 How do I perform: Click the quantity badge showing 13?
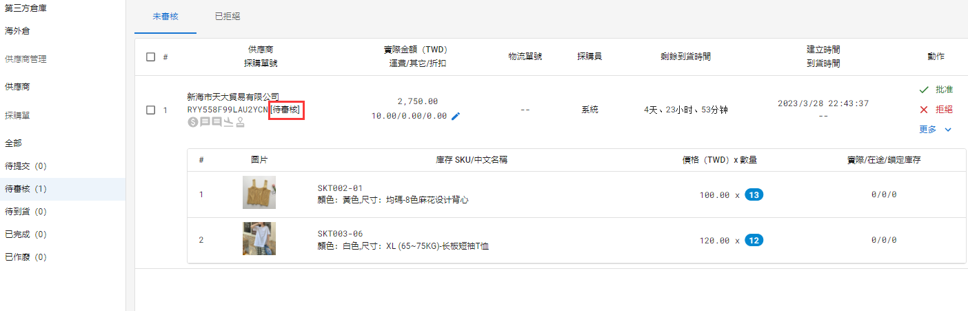(754, 195)
